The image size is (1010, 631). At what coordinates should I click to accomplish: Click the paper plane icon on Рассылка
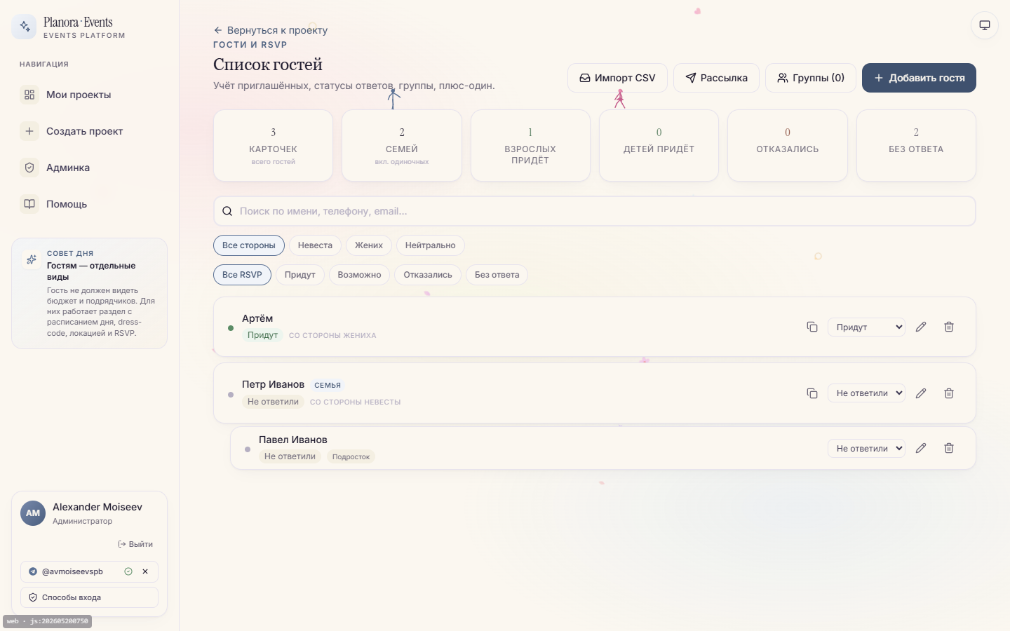click(691, 78)
